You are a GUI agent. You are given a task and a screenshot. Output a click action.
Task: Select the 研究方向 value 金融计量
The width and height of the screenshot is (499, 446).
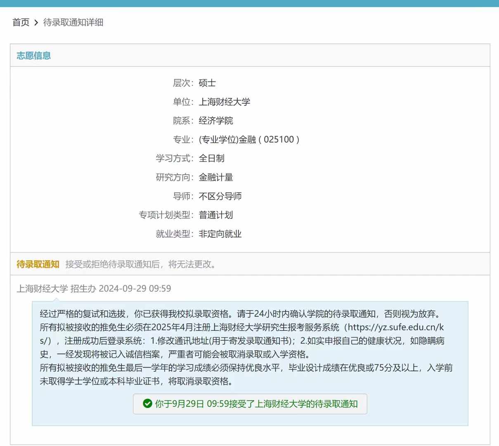pos(216,177)
